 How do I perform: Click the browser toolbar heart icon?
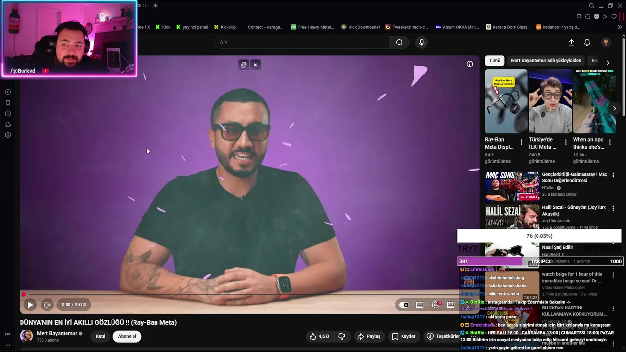point(614,17)
